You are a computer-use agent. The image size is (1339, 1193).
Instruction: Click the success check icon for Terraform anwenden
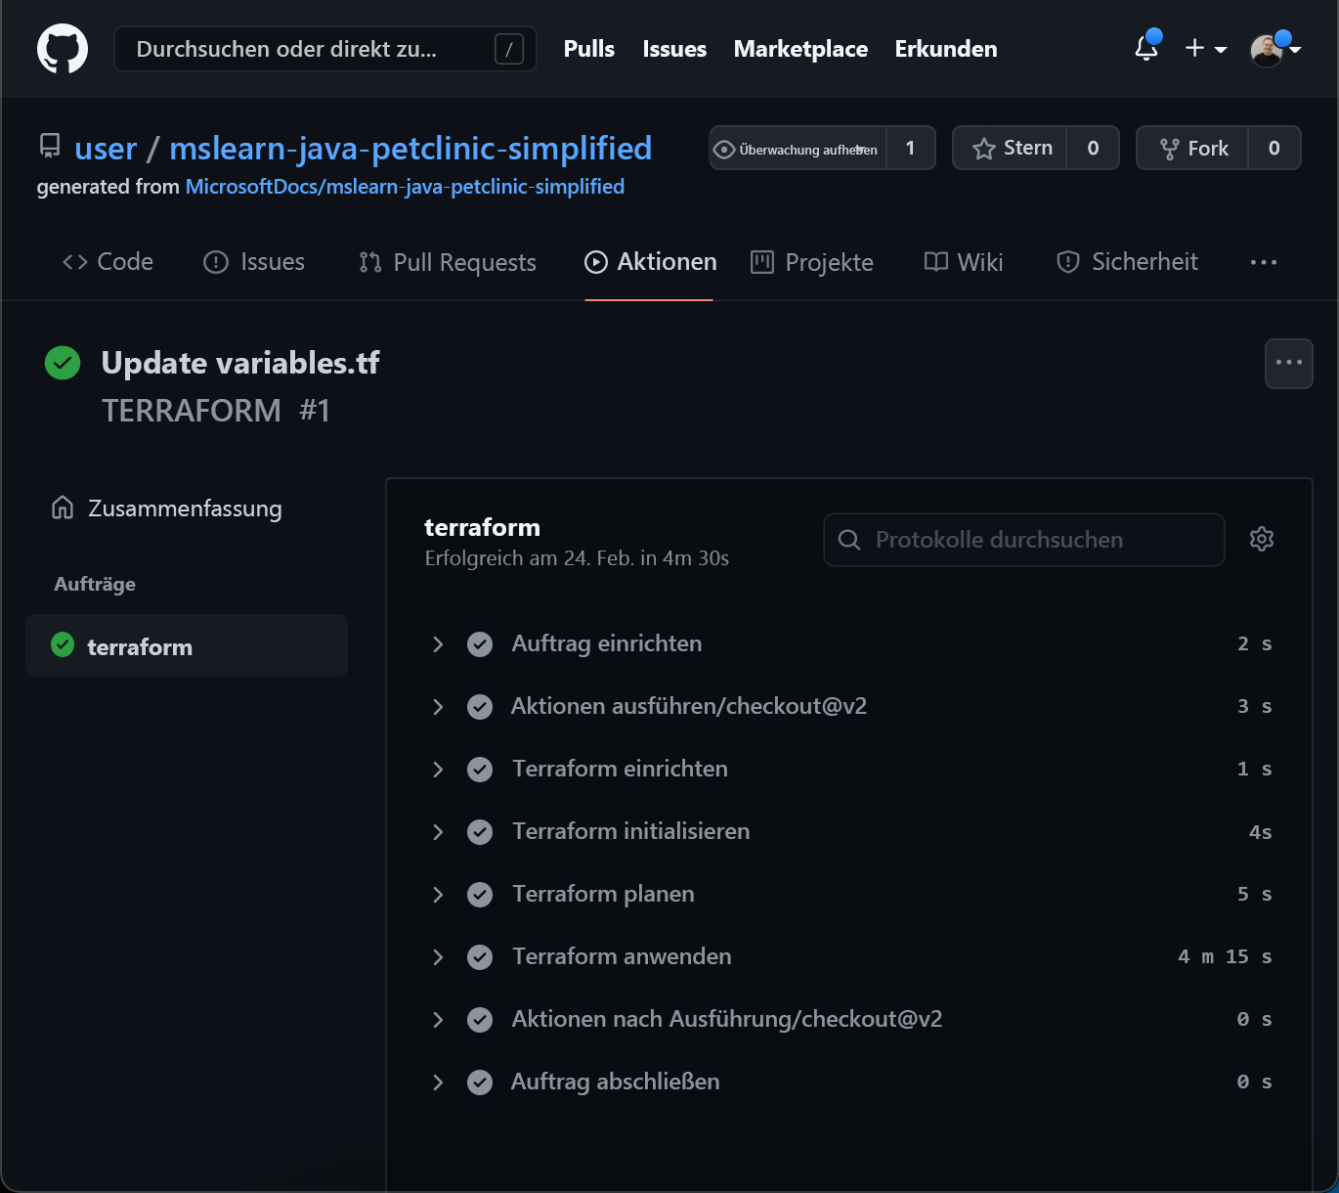click(x=480, y=957)
